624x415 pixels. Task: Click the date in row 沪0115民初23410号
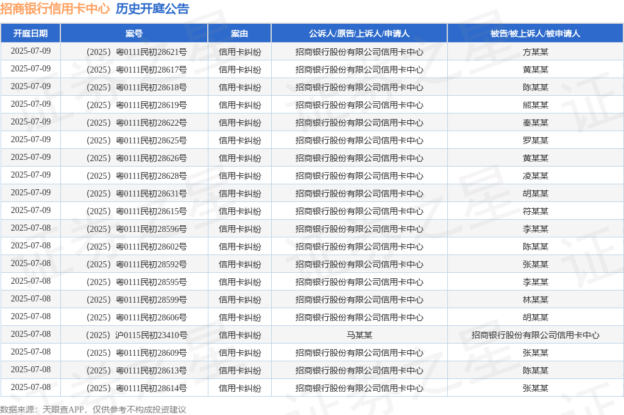(30, 334)
